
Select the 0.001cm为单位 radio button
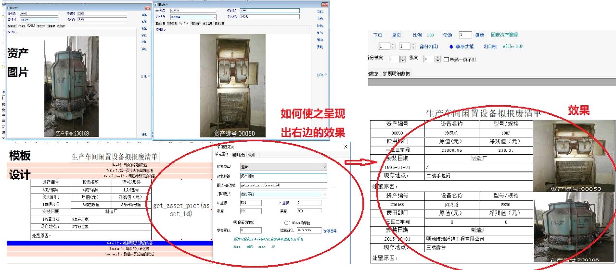point(286,222)
